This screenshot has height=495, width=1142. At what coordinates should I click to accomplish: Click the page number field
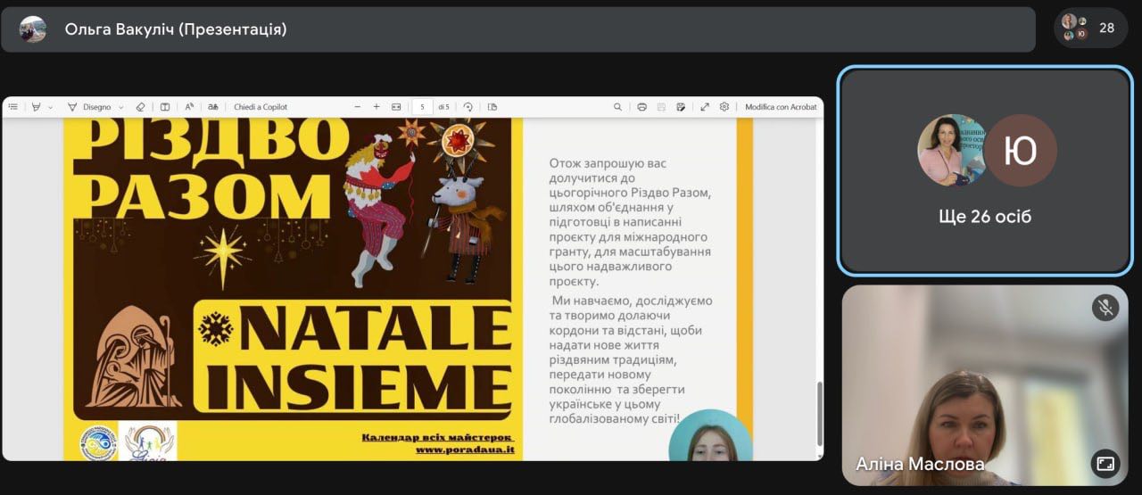click(x=422, y=107)
